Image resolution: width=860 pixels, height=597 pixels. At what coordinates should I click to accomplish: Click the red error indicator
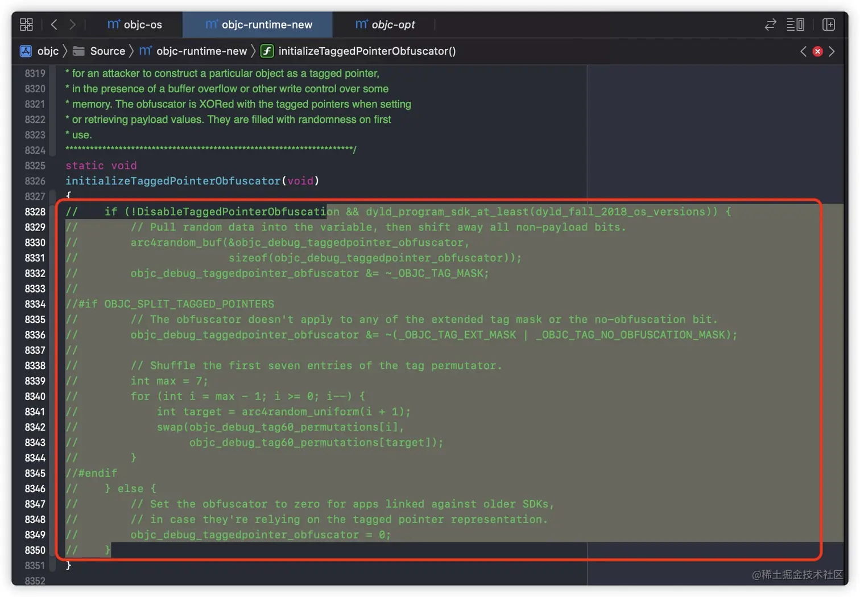pyautogui.click(x=817, y=51)
